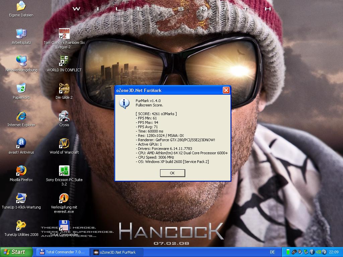The image size is (343, 257).
Task: Select the Eigene Dateien desktop icon
Action: (x=21, y=9)
